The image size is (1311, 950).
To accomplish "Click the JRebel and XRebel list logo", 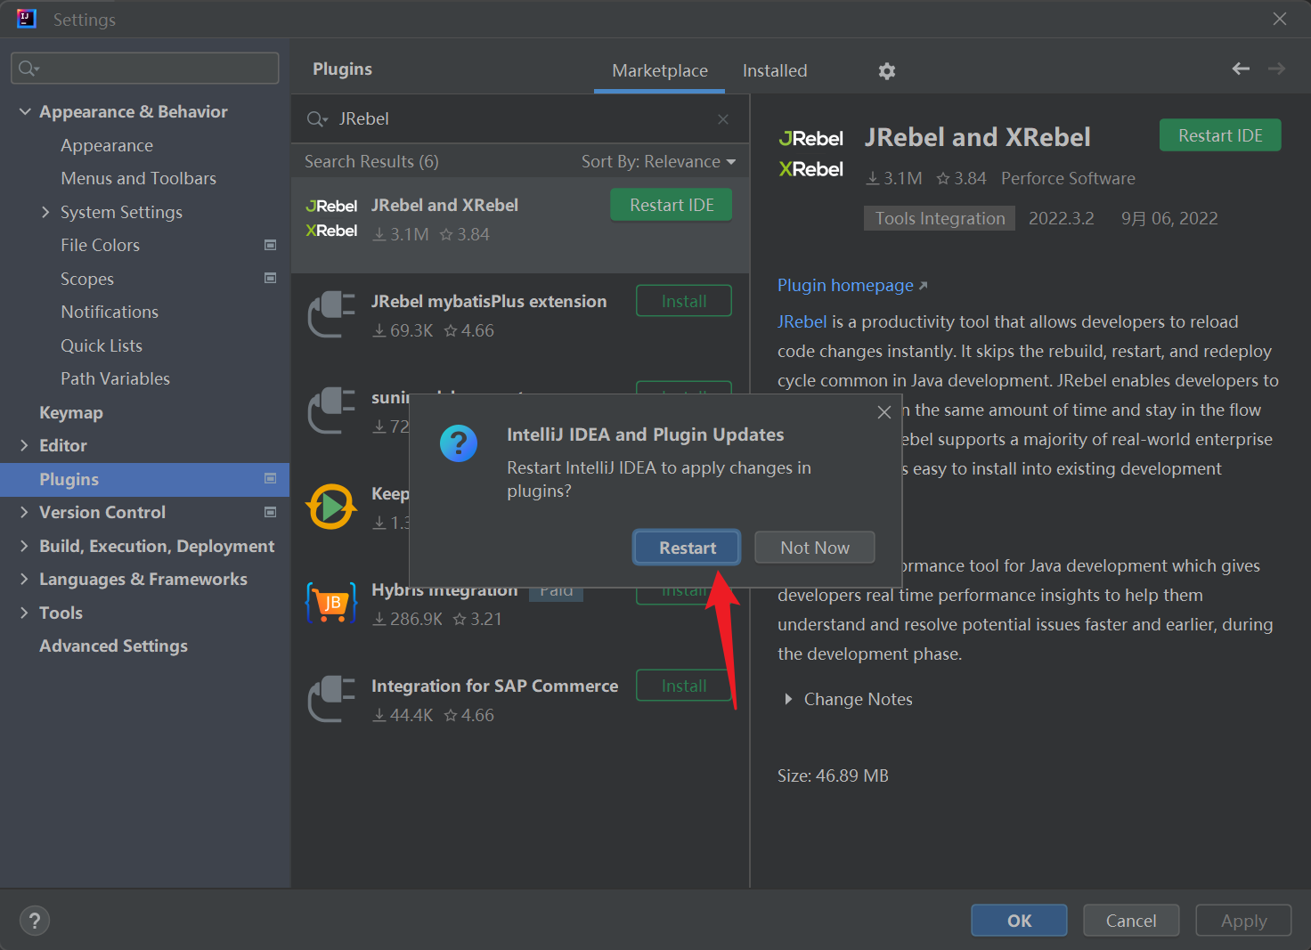I will pos(331,218).
